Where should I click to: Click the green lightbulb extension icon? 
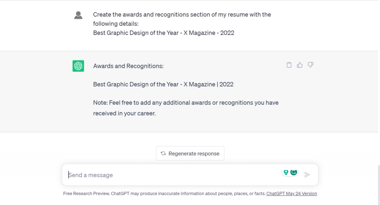coord(286,172)
